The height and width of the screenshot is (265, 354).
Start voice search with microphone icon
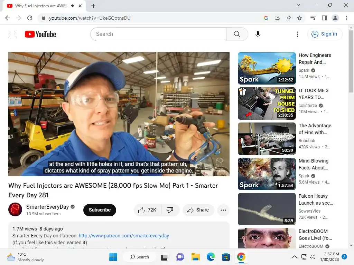tap(258, 34)
